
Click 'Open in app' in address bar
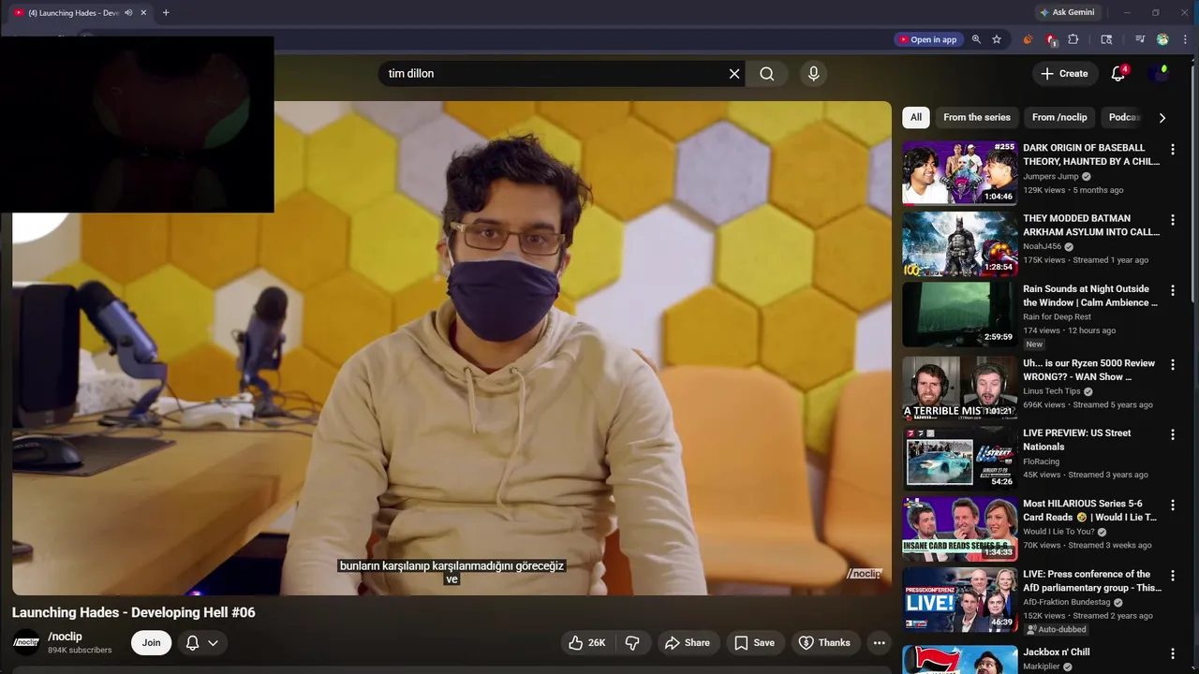[x=927, y=39]
